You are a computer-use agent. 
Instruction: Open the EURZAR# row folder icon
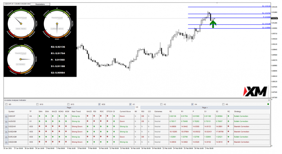6,132
